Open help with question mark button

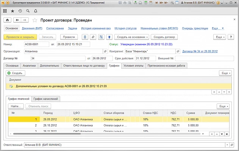pyautogui.click(x=231, y=37)
